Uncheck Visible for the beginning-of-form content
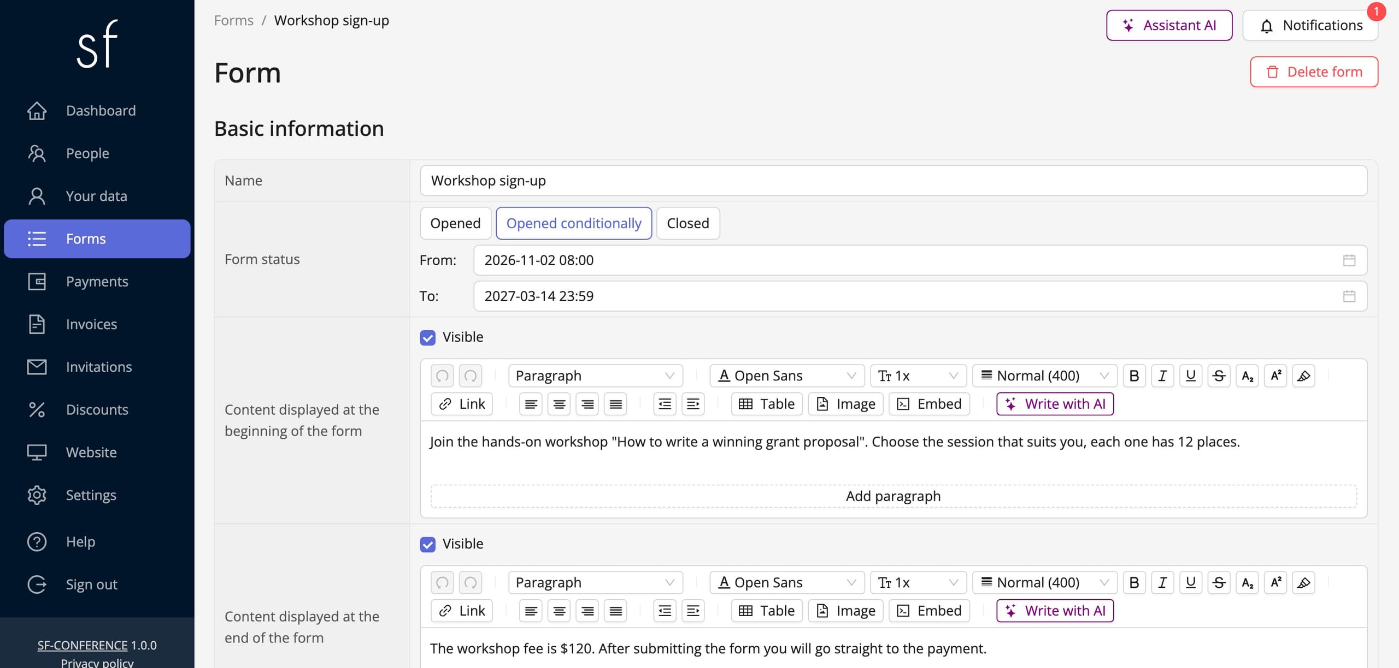Viewport: 1399px width, 668px height. [x=427, y=337]
